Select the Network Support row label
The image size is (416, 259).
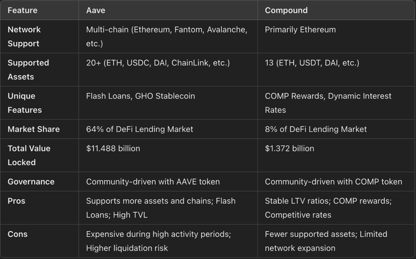click(24, 37)
